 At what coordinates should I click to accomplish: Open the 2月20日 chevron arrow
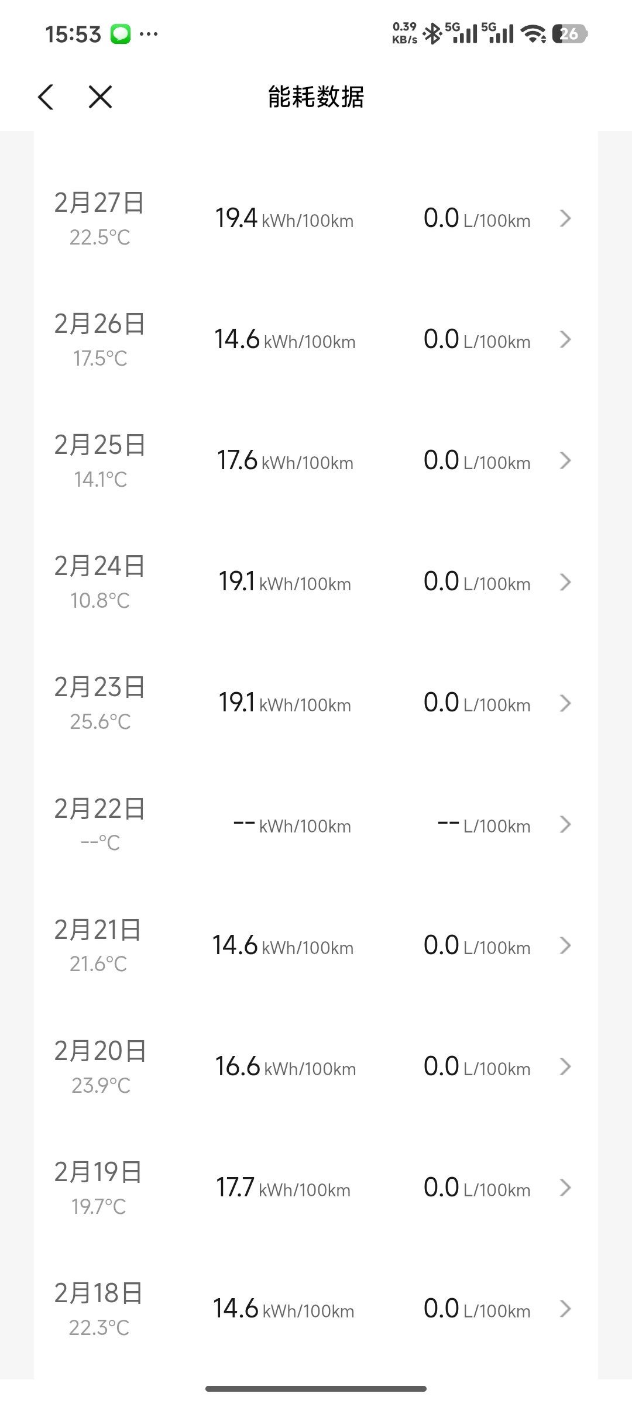click(x=565, y=1066)
